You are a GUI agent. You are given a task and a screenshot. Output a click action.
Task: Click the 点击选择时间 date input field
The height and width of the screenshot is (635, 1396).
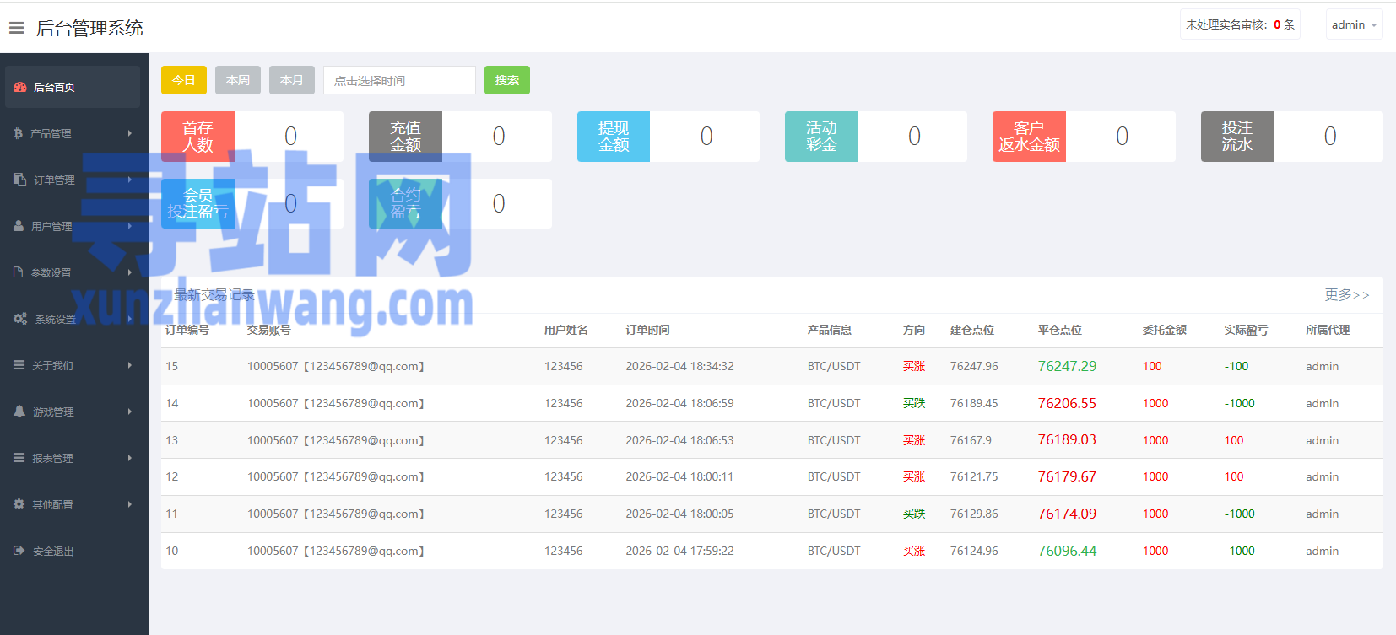pos(398,80)
